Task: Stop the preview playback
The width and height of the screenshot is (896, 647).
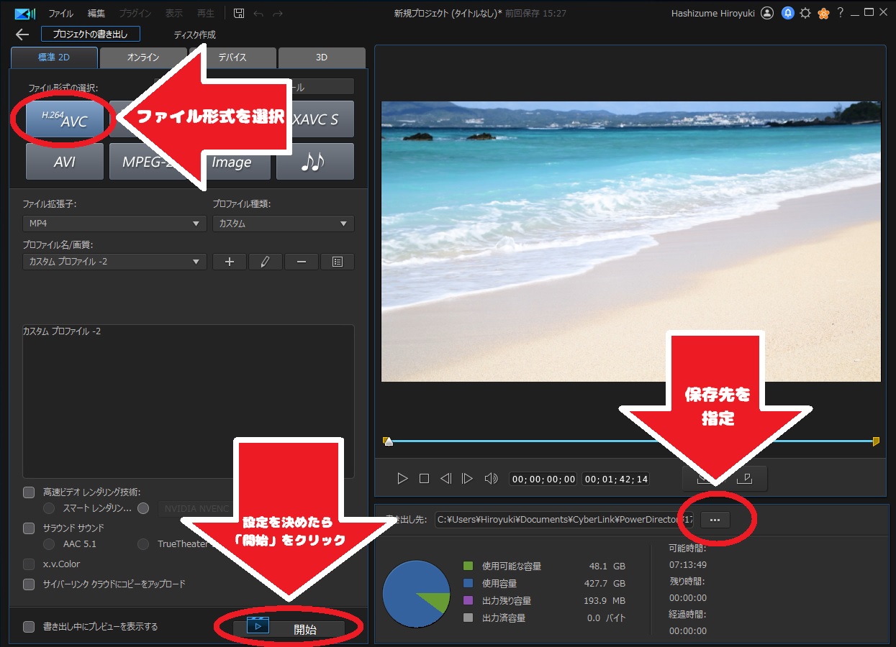Action: point(425,478)
